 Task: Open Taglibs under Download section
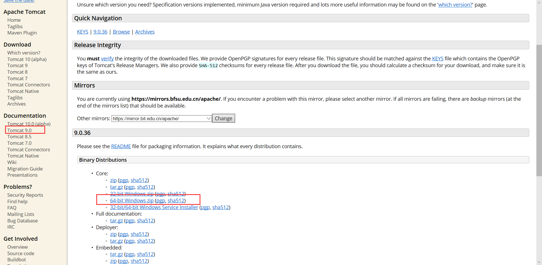pos(15,98)
